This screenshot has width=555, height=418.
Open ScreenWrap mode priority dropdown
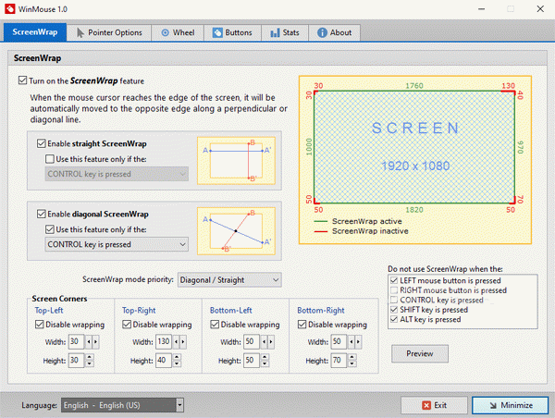[229, 280]
